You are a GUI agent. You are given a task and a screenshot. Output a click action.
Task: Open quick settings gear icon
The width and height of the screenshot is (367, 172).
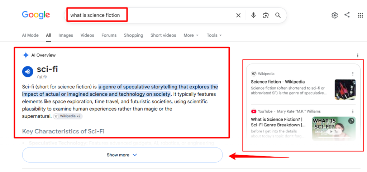[335, 15]
